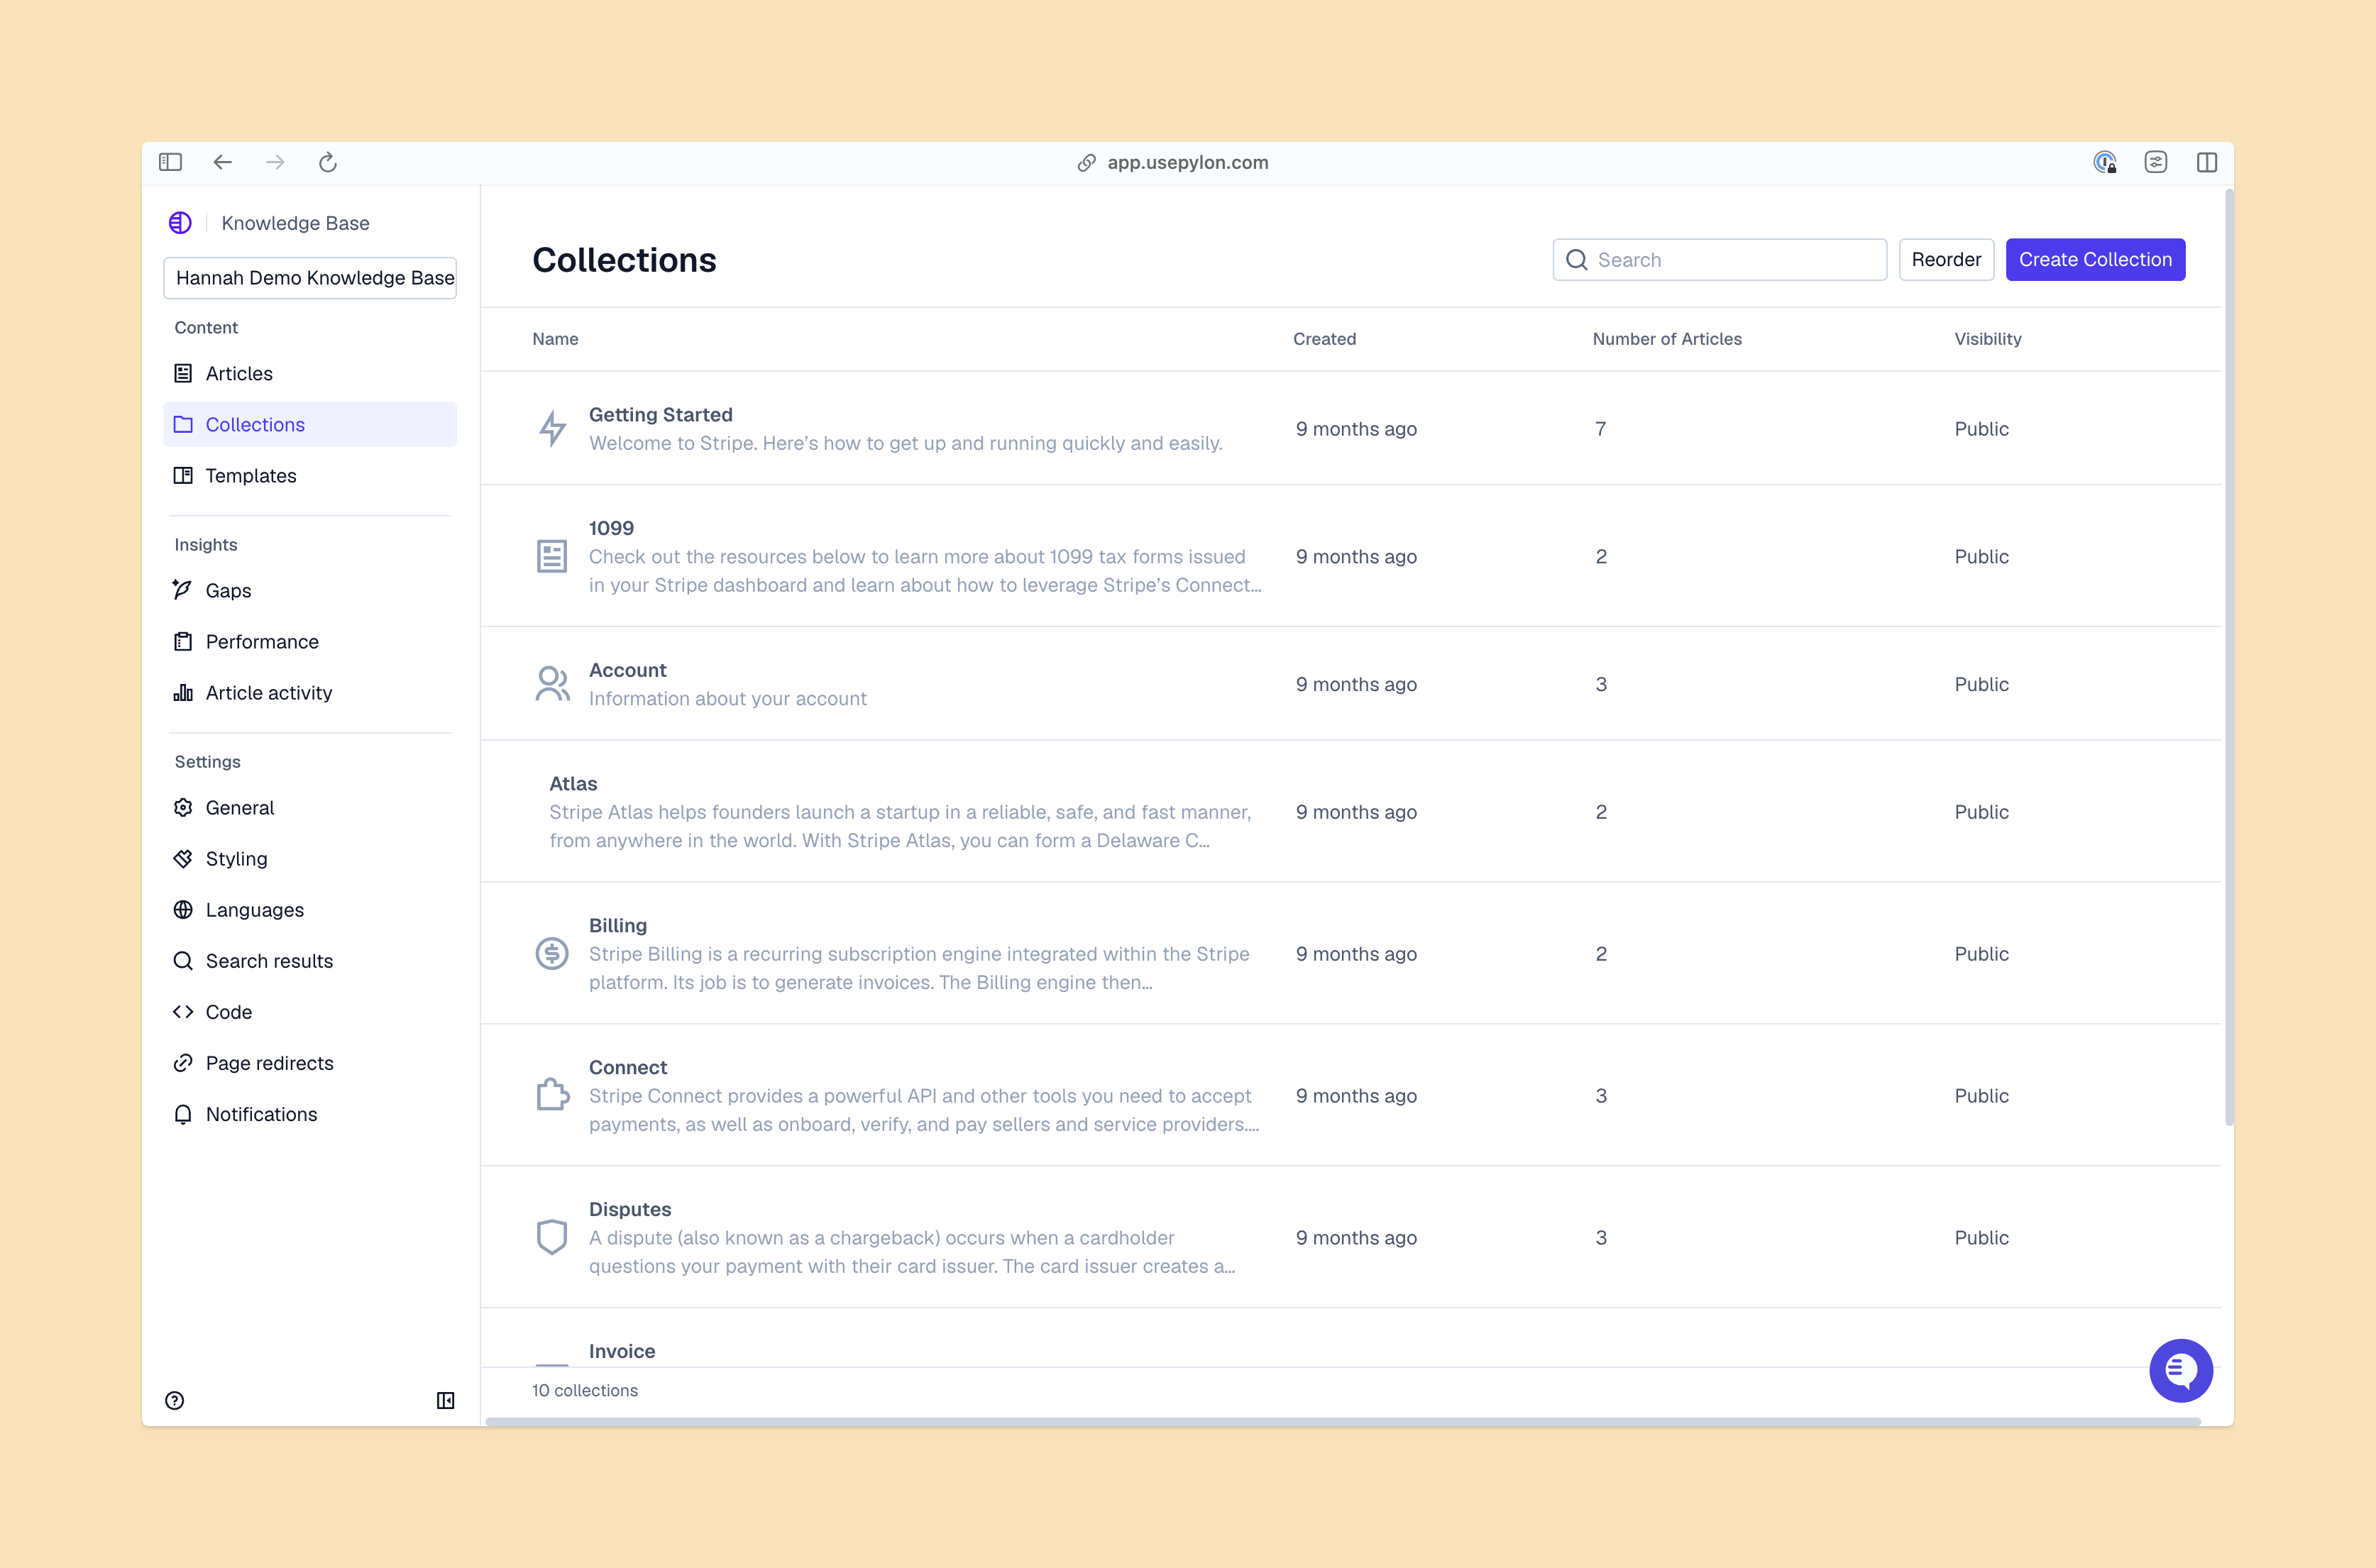Toggle the browser split view icon

click(2206, 162)
